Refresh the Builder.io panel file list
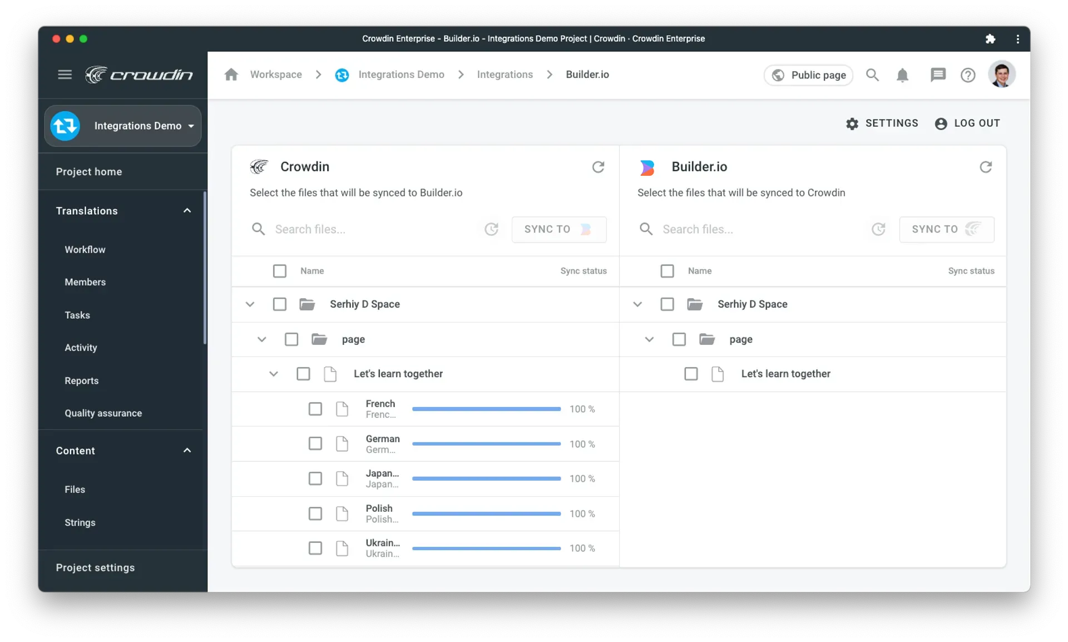This screenshot has width=1068, height=642. point(986,167)
